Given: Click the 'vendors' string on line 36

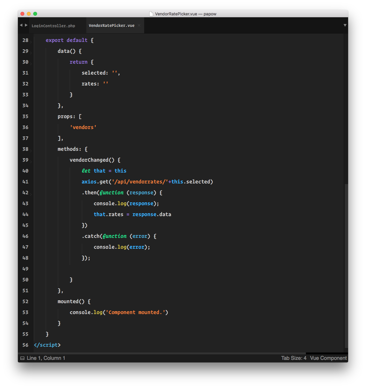Looking at the screenshot, I should 83,127.
